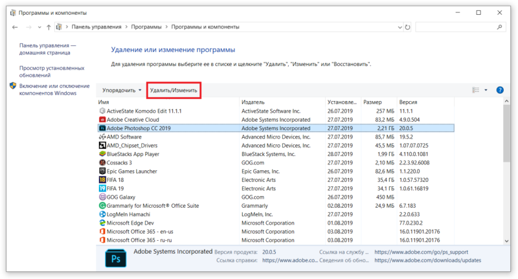Click the Microsoft Edge Dev icon
This screenshot has height=279, width=518.
[x=102, y=223]
